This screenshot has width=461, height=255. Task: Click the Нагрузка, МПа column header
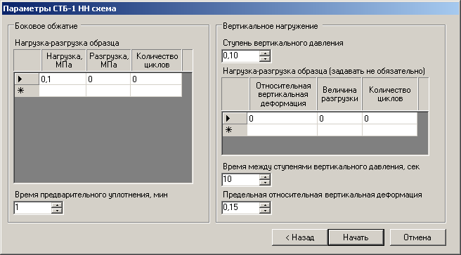pyautogui.click(x=63, y=60)
